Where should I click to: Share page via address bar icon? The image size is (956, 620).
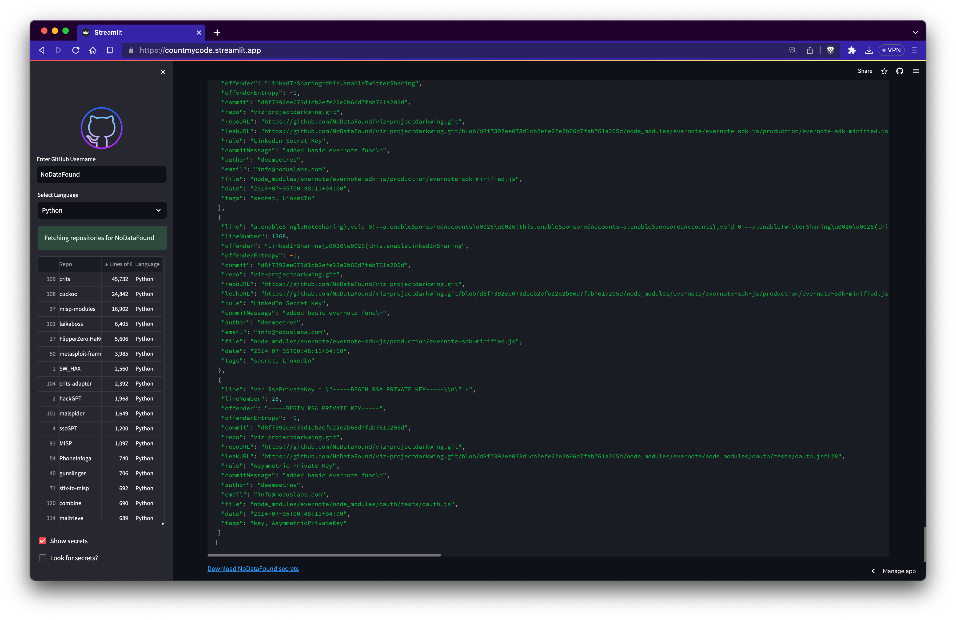pos(809,50)
